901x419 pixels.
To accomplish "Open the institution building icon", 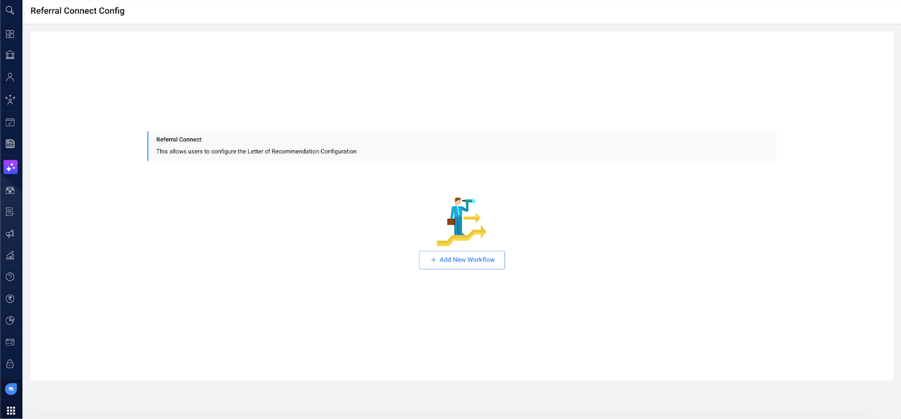I will (10, 55).
